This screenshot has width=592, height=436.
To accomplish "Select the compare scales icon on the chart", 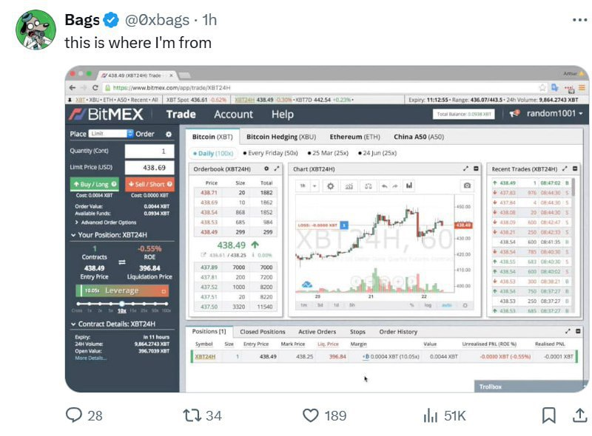I will [368, 187].
